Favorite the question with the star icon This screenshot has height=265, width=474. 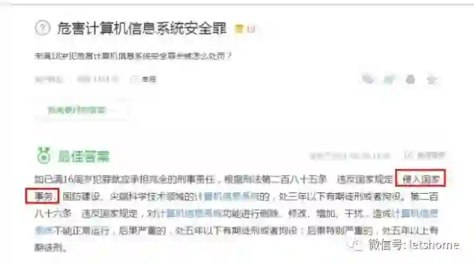pos(431,79)
